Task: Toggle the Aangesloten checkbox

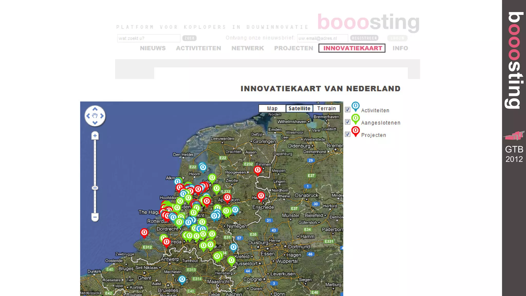Action: point(347,122)
